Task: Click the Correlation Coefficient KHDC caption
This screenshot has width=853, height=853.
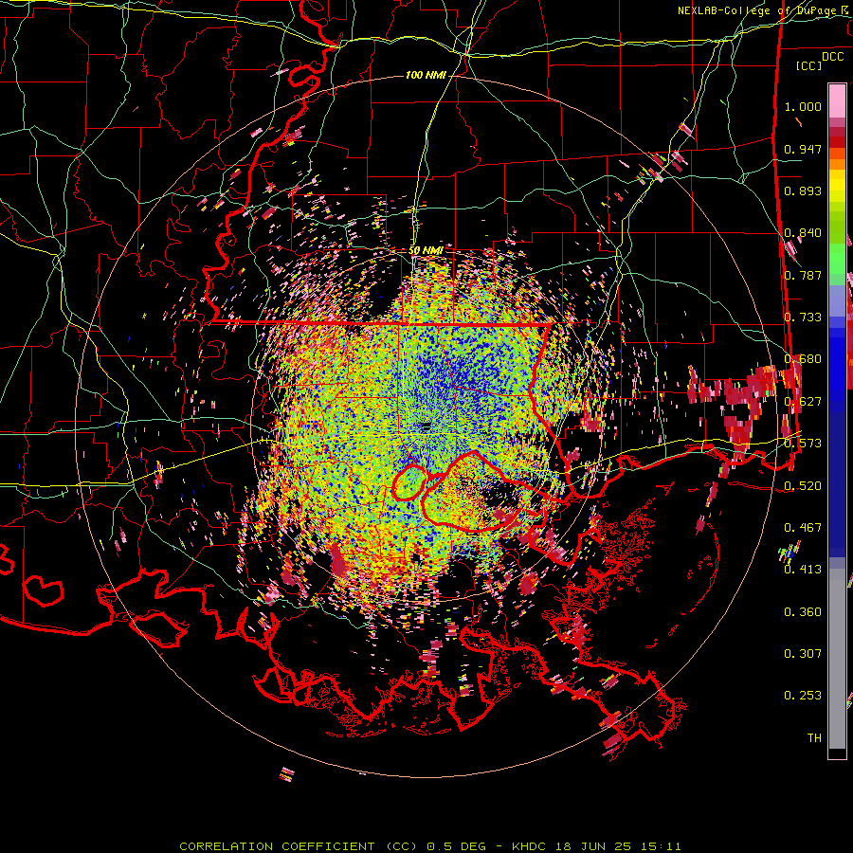Action: click(429, 846)
